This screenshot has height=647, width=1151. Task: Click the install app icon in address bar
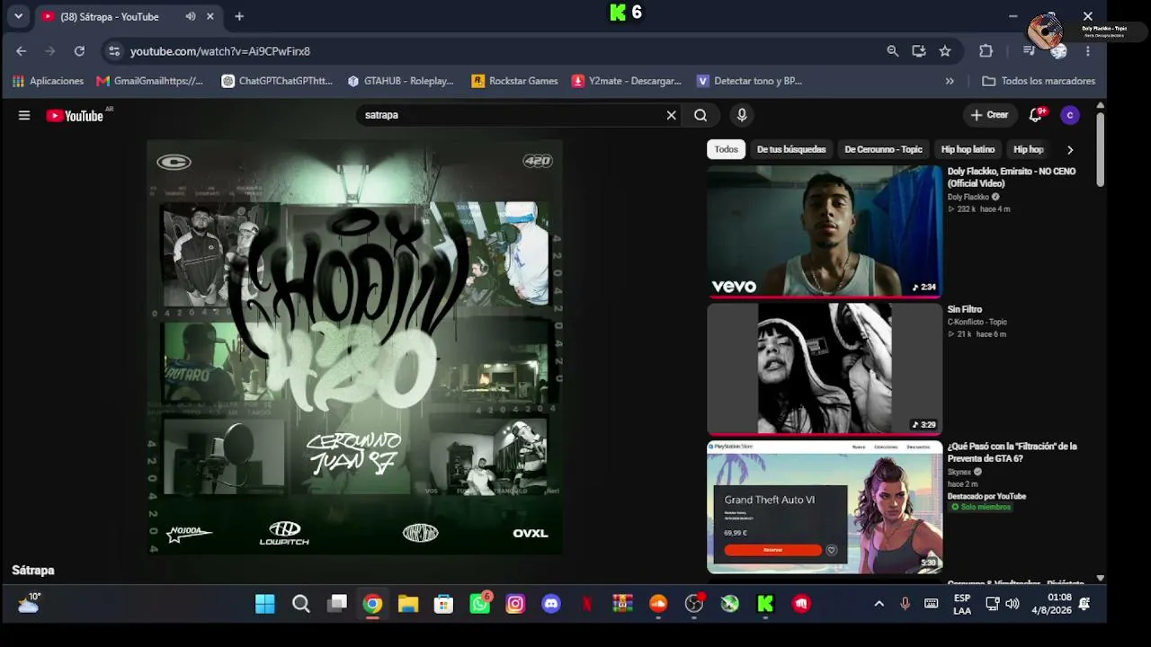(x=919, y=51)
